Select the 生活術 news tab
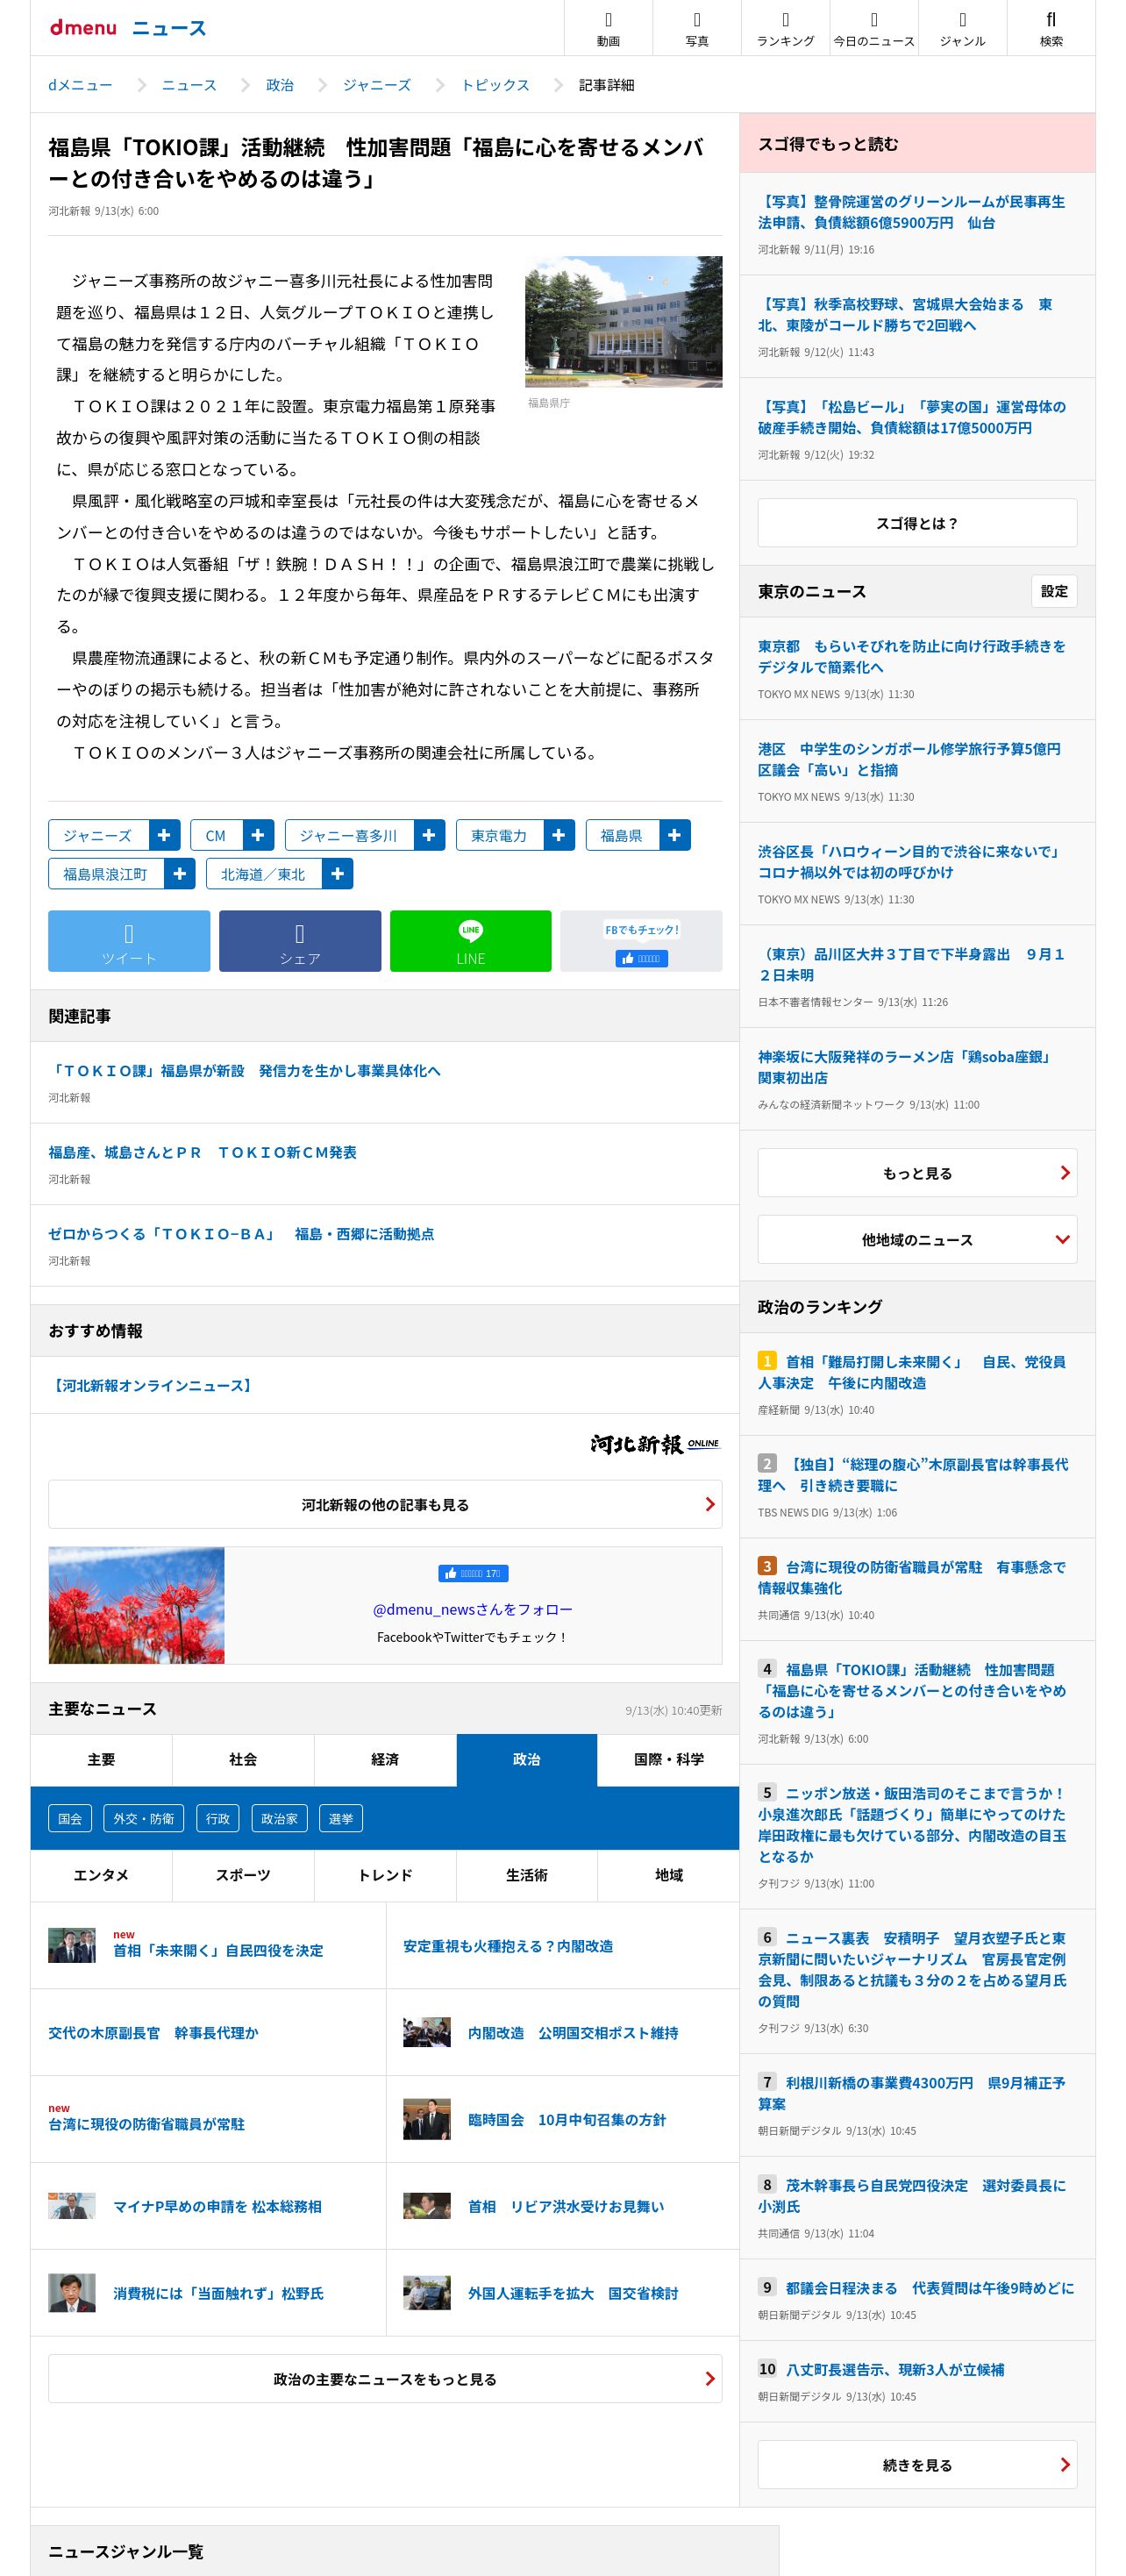The width and height of the screenshot is (1126, 2576). 527,1875
